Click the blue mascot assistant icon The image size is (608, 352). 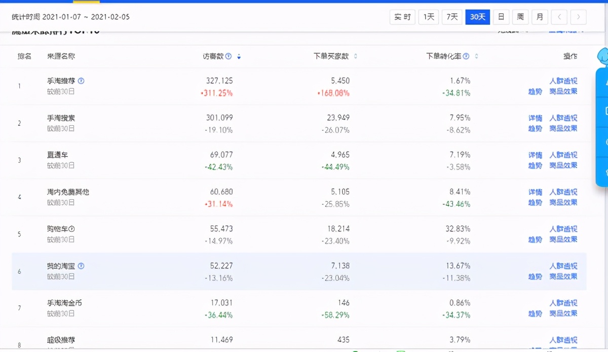[602, 56]
